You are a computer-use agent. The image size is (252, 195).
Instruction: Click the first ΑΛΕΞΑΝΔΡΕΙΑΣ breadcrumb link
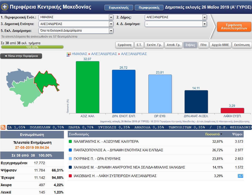point(104,54)
